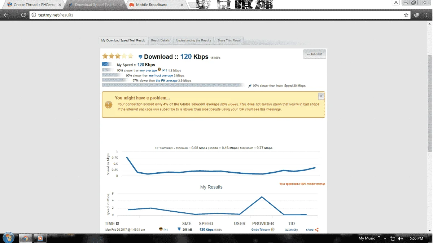Show hidden tray icons arrow
The image size is (433, 243).
(385, 239)
